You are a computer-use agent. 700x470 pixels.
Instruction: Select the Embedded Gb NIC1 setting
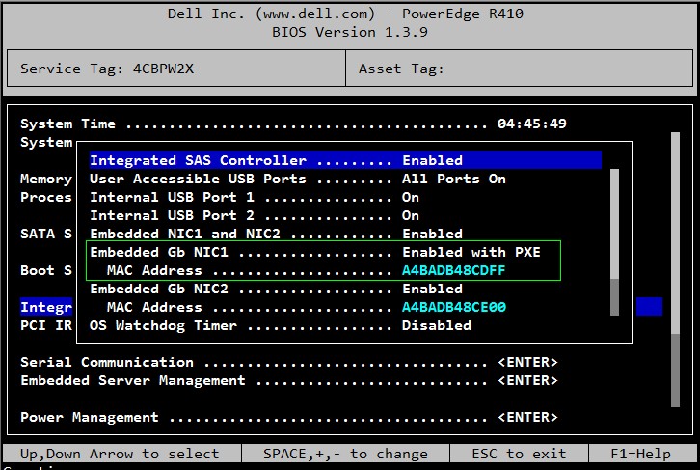click(x=315, y=252)
